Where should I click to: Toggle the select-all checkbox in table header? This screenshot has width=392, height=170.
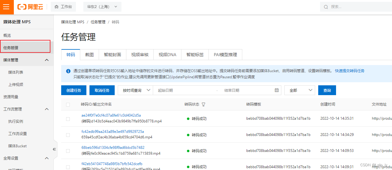tap(68, 105)
